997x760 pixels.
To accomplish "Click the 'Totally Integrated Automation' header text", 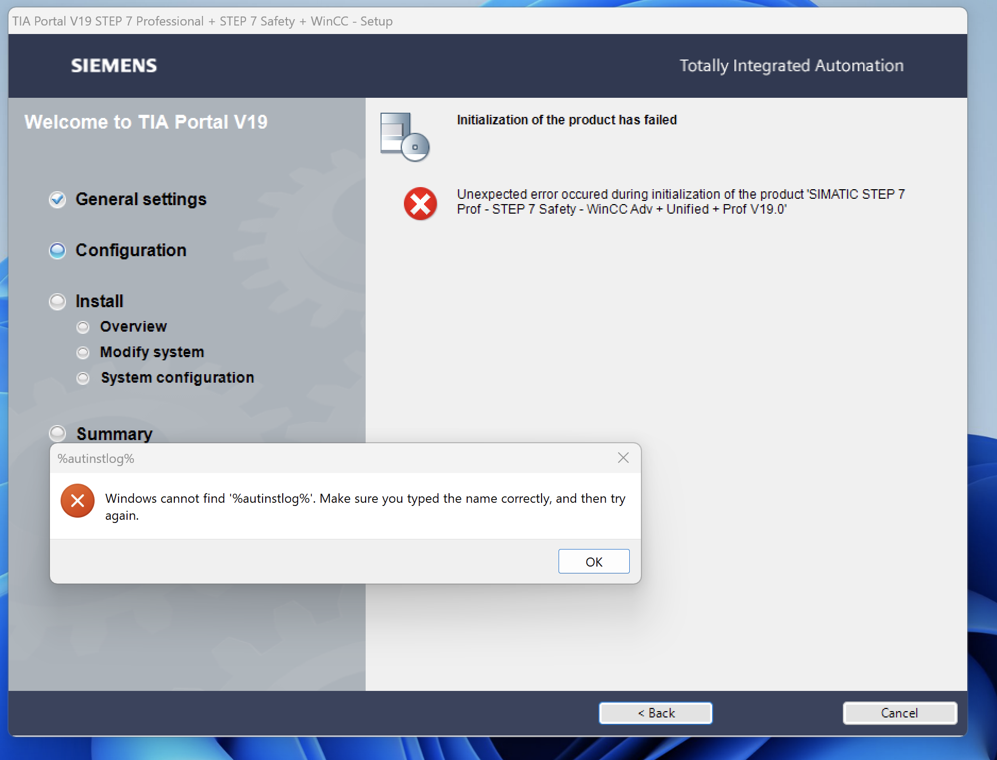I will click(792, 65).
